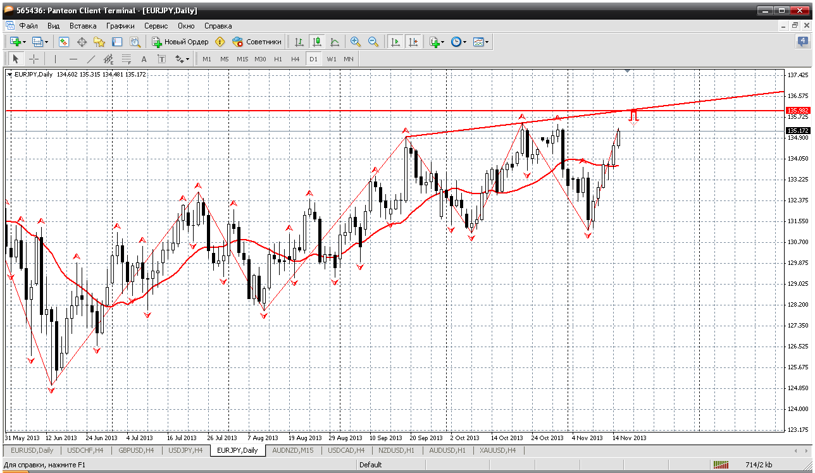Click the Советники button
Screen dimensions: 815x473
(x=257, y=42)
